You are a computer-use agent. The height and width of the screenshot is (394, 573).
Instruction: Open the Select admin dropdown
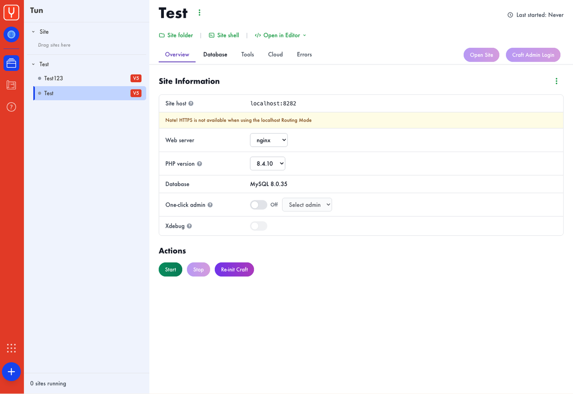[307, 204]
